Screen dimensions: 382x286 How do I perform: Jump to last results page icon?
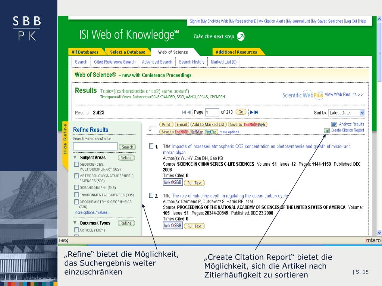coord(256,112)
